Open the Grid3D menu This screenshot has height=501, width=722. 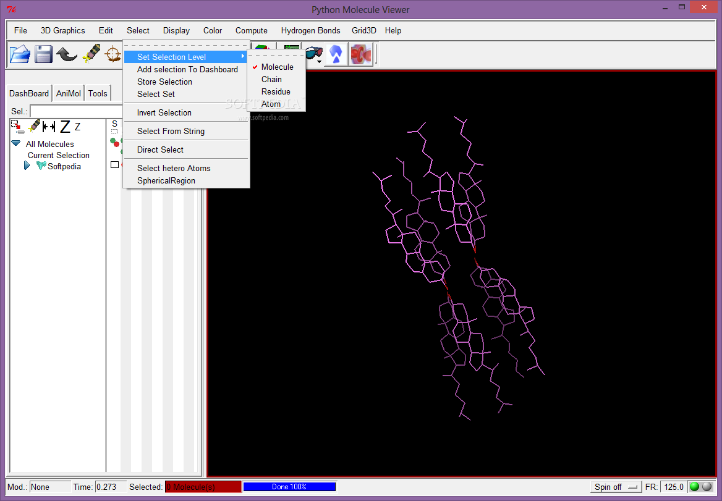(x=363, y=30)
